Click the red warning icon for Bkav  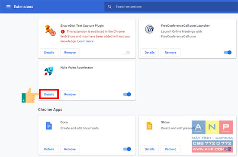pyautogui.click(x=63, y=31)
